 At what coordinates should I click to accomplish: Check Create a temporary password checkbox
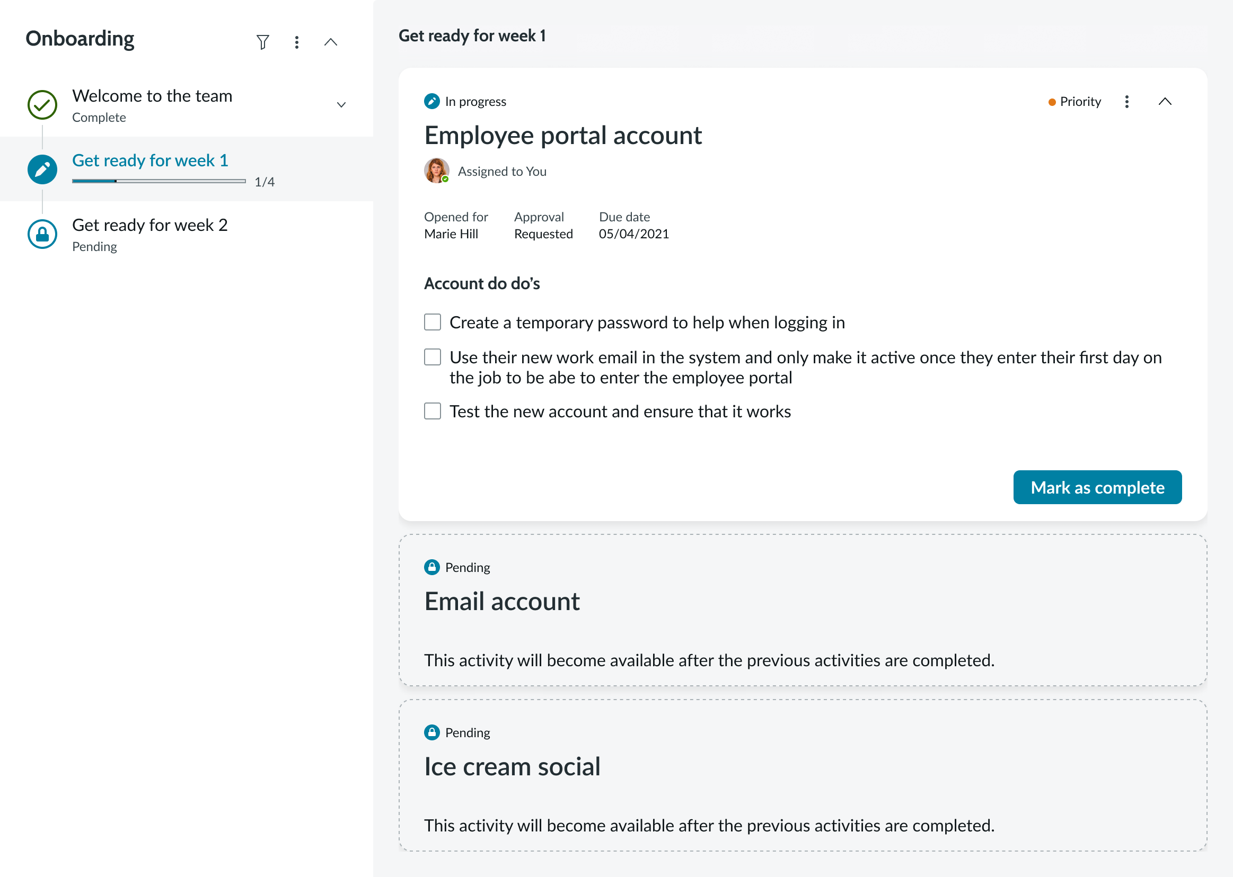tap(432, 322)
